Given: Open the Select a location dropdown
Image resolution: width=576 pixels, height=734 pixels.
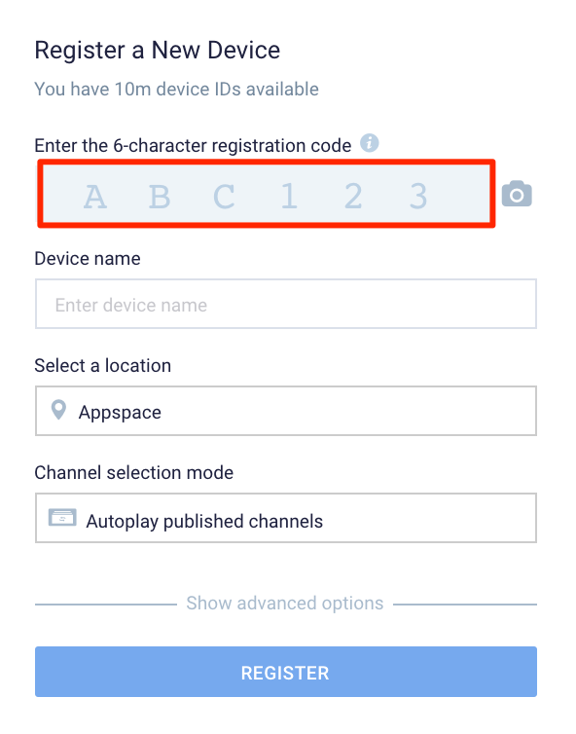Looking at the screenshot, I should coord(286,411).
